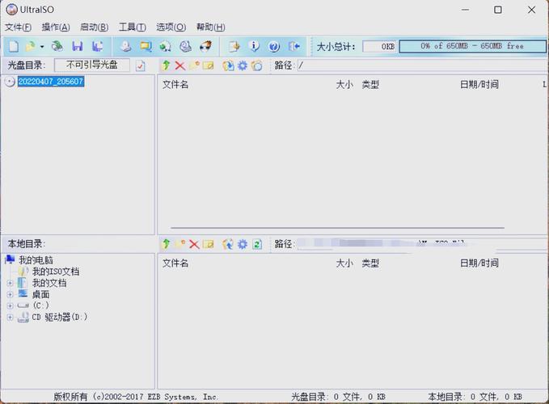Select 桌面 in local tree
Screen dimensions: 549x404
tap(40, 295)
